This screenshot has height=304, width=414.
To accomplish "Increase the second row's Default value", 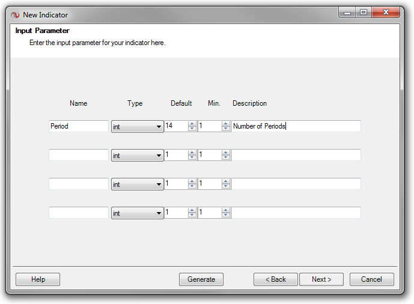I will pyautogui.click(x=192, y=153).
